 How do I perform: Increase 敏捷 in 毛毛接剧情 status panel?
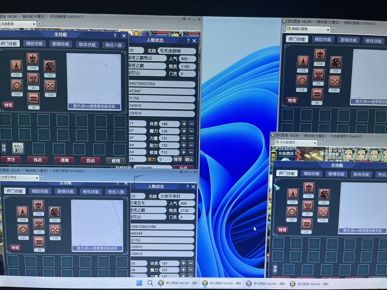pyautogui.click(x=184, y=152)
